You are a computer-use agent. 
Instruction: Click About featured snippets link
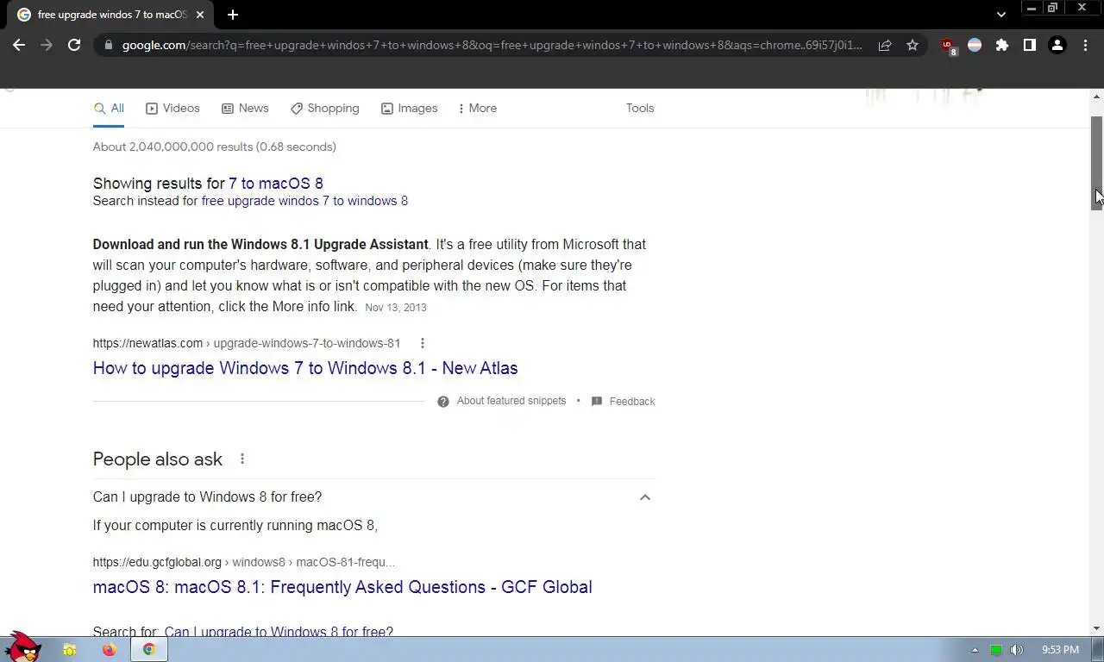(511, 401)
